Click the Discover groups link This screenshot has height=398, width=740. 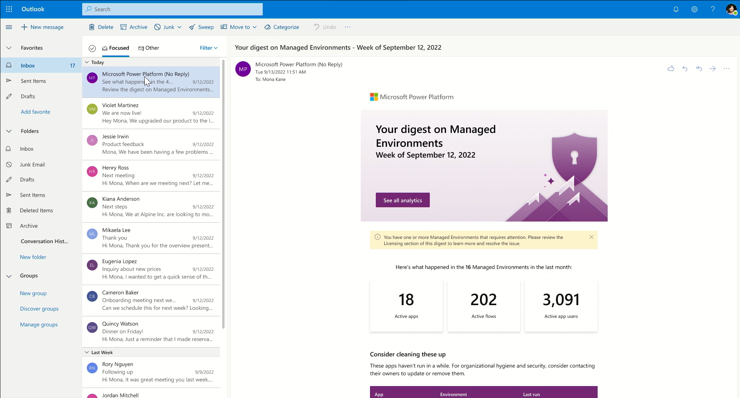click(x=39, y=309)
